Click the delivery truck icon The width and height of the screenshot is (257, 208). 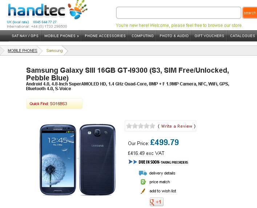click(143, 173)
